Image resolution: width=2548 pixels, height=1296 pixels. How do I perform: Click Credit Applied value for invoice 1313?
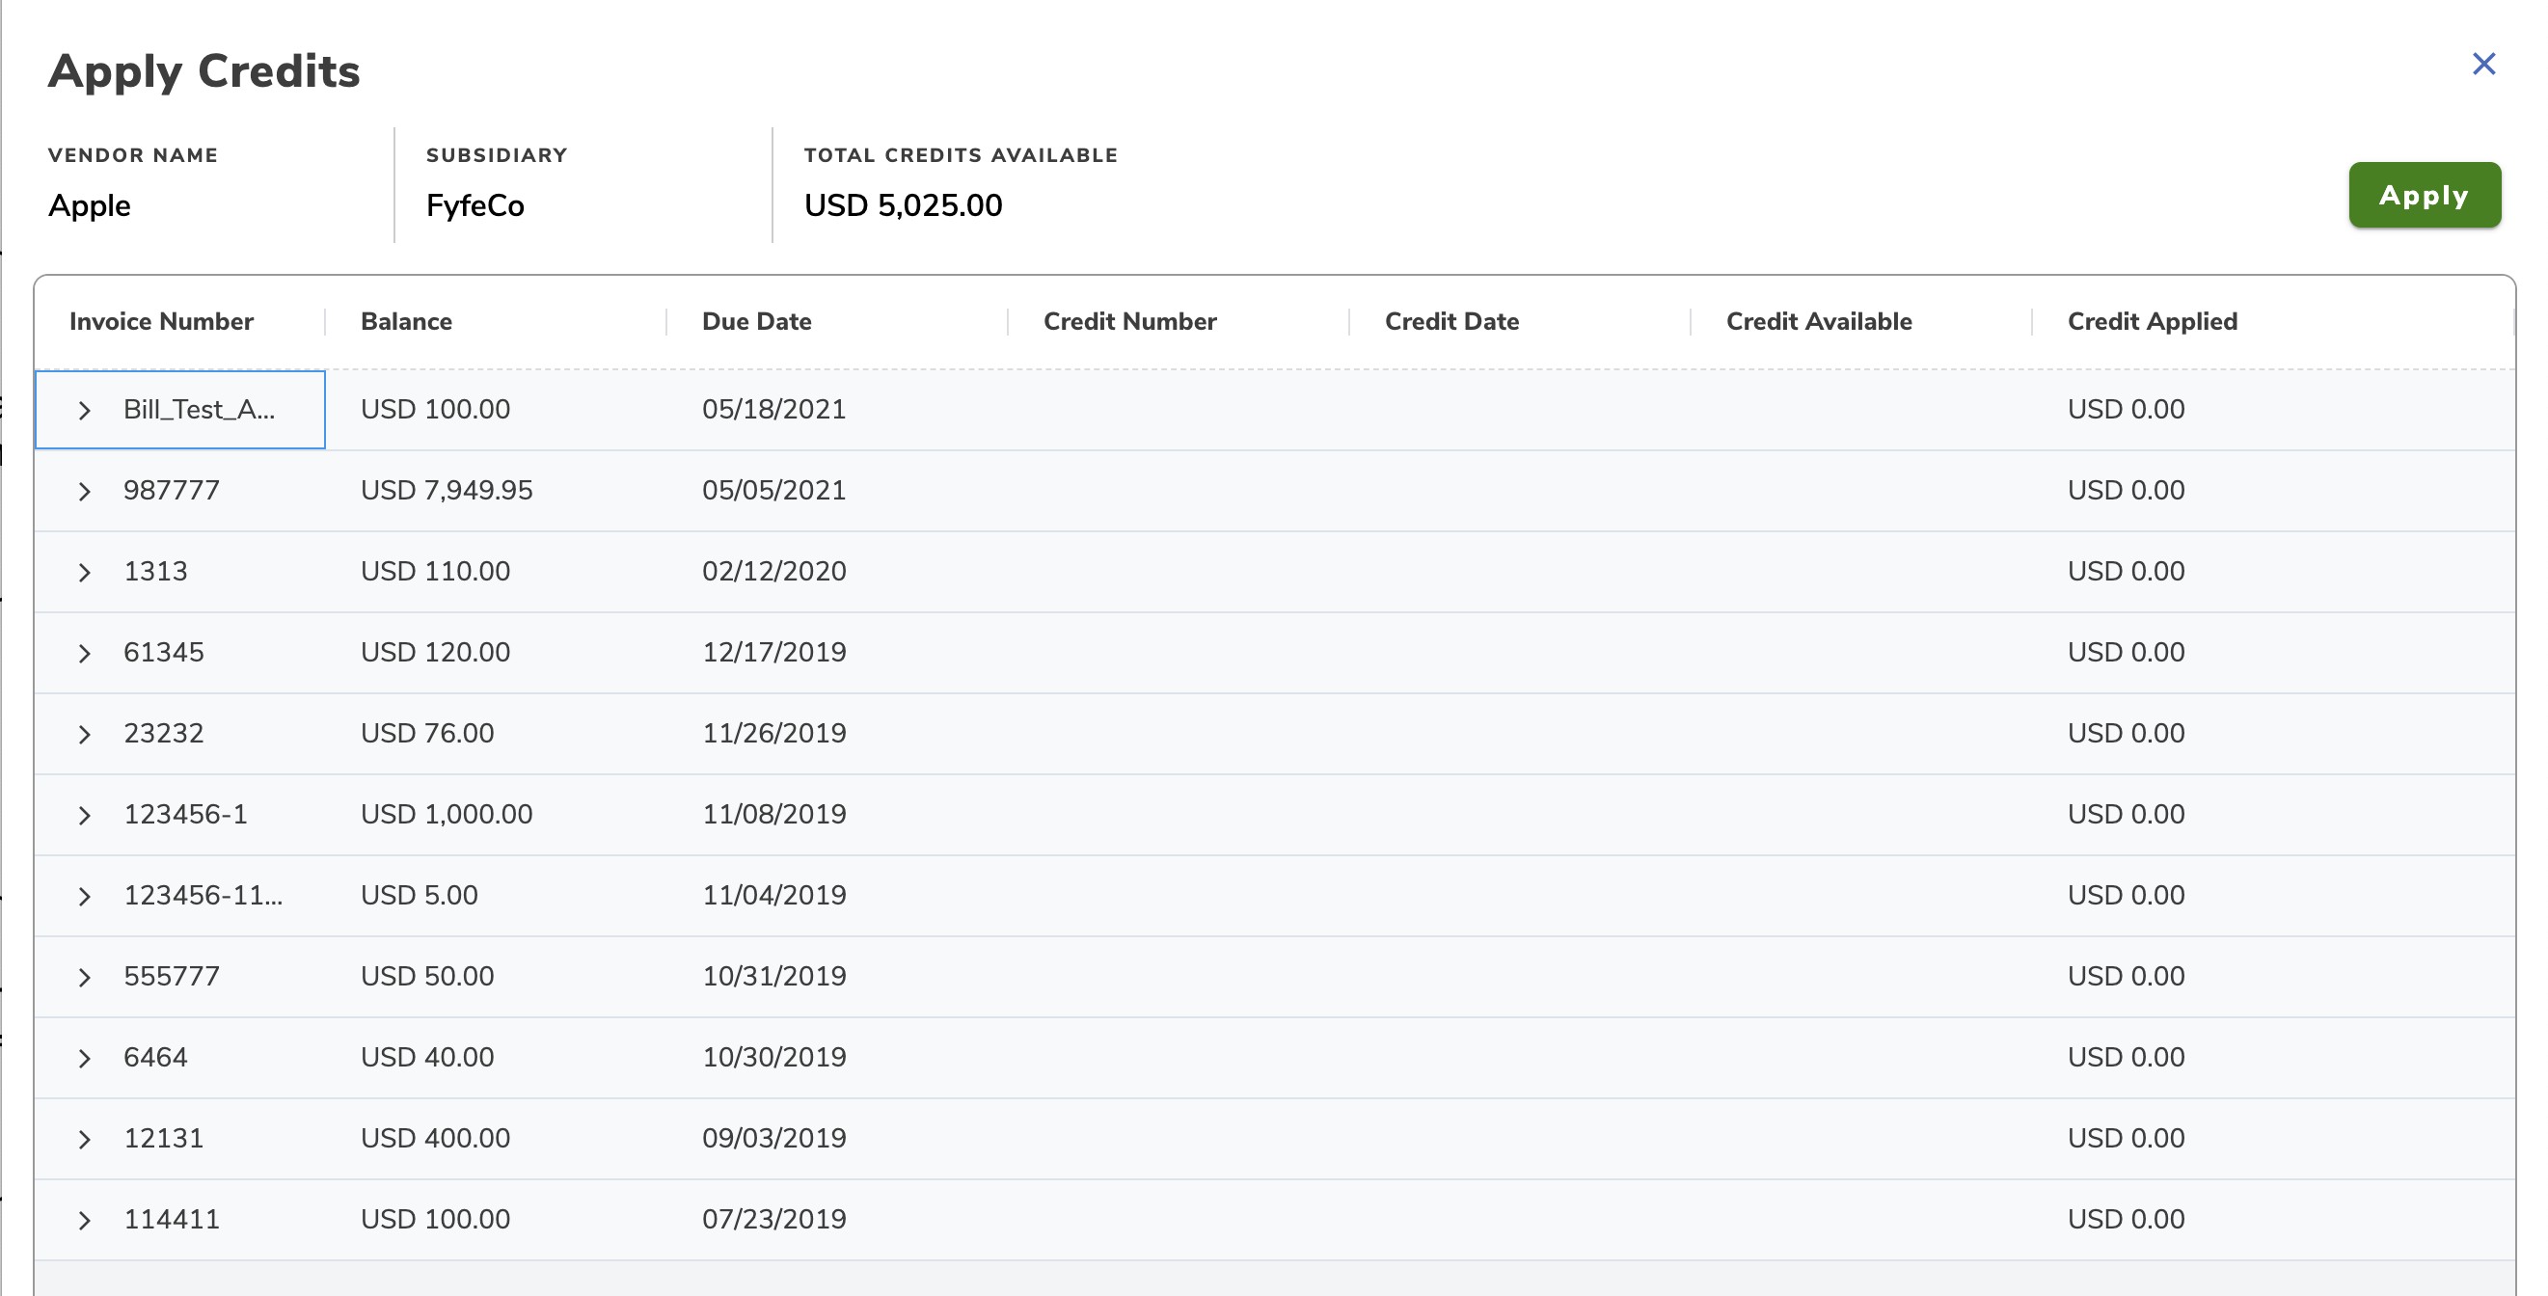2126,572
